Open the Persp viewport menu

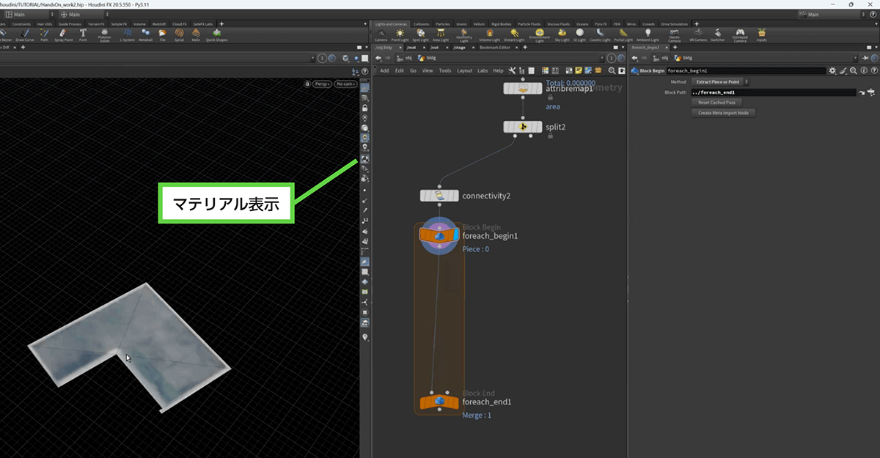coord(320,84)
